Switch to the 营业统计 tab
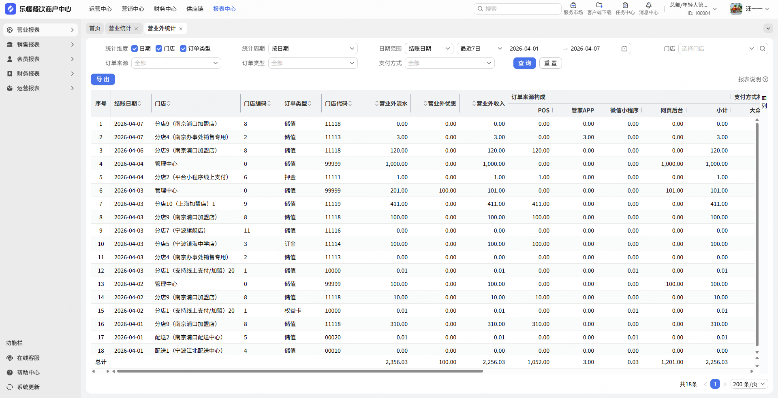The image size is (778, 398). click(x=120, y=28)
